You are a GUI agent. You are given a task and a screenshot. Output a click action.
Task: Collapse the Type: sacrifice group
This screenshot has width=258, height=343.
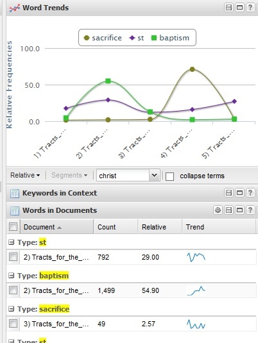pos(11,309)
